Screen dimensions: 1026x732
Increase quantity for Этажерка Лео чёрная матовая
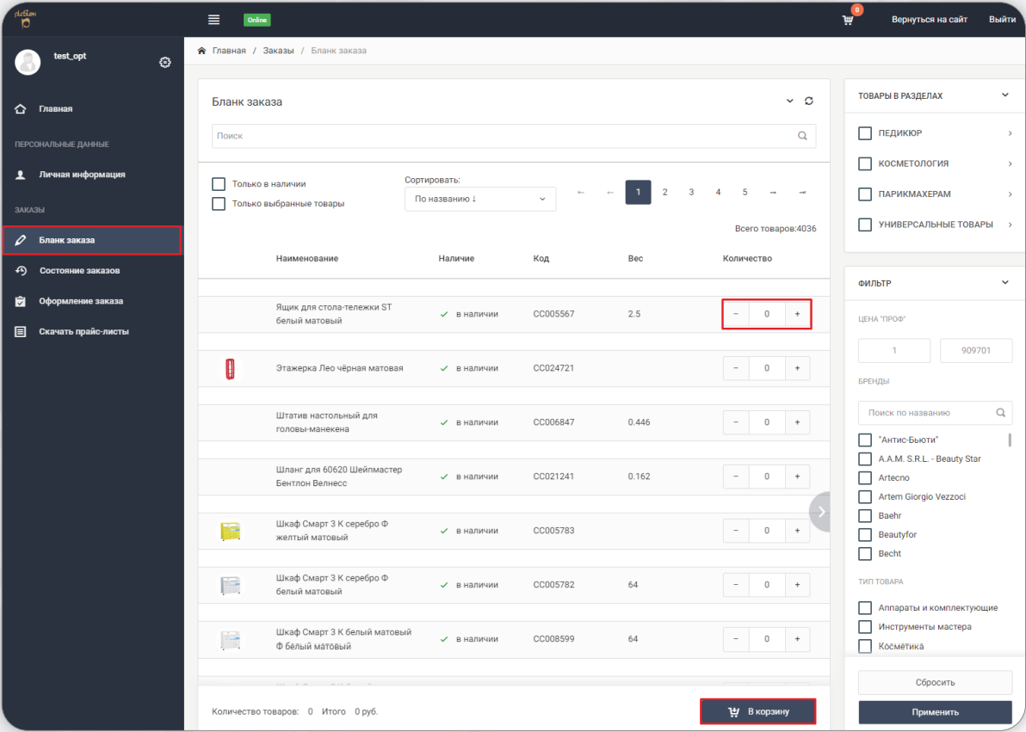coord(797,368)
